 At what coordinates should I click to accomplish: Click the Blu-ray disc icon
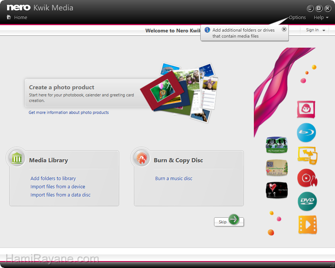306,133
